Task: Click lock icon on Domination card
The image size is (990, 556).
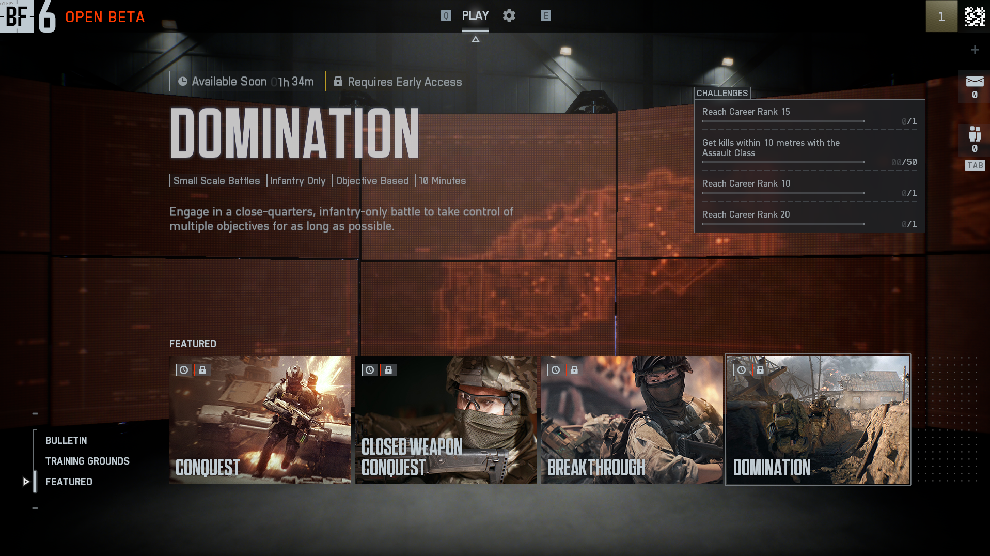Action: pyautogui.click(x=760, y=370)
